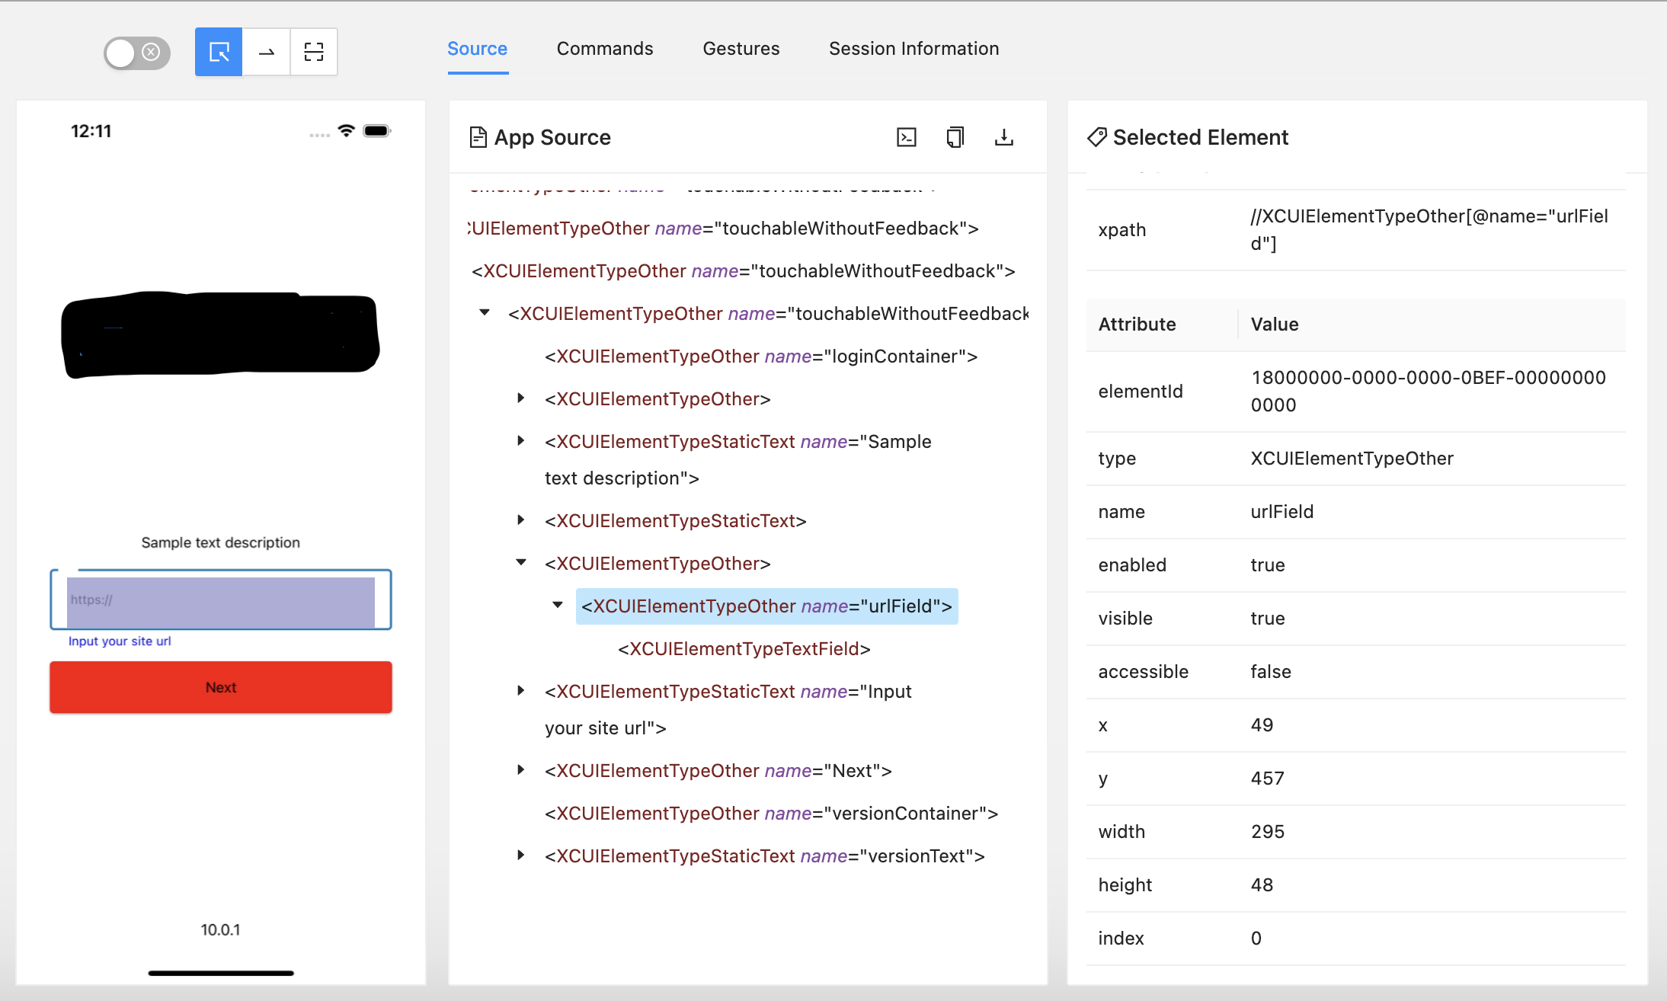
Task: Click the https:// URL input field
Action: coord(220,600)
